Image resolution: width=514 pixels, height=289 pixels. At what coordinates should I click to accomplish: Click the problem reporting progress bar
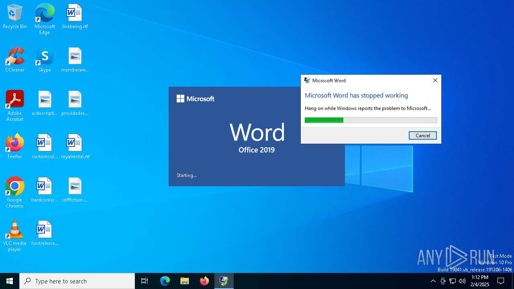tap(371, 120)
